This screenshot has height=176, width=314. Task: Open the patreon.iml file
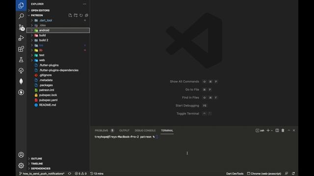tap(58, 90)
